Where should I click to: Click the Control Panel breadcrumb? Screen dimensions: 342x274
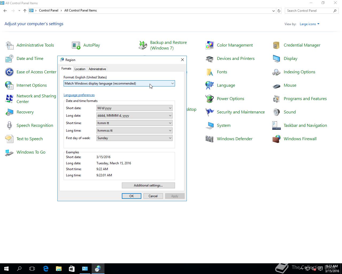49,10
